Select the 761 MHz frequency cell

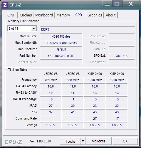tap(51, 80)
